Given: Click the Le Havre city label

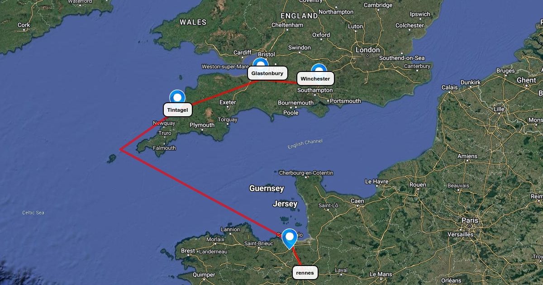Looking at the screenshot, I should [x=376, y=181].
